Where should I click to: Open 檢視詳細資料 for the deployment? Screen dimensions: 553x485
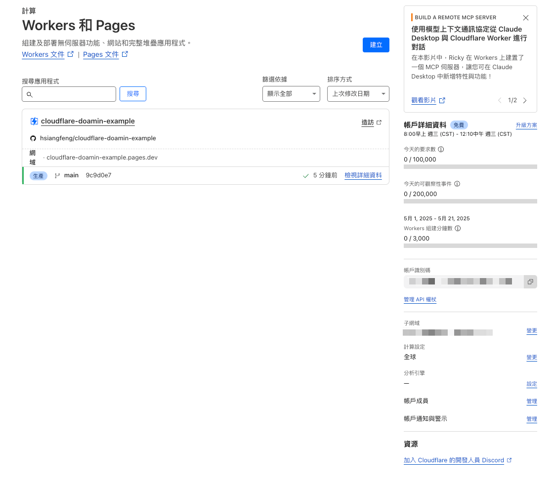tap(363, 175)
